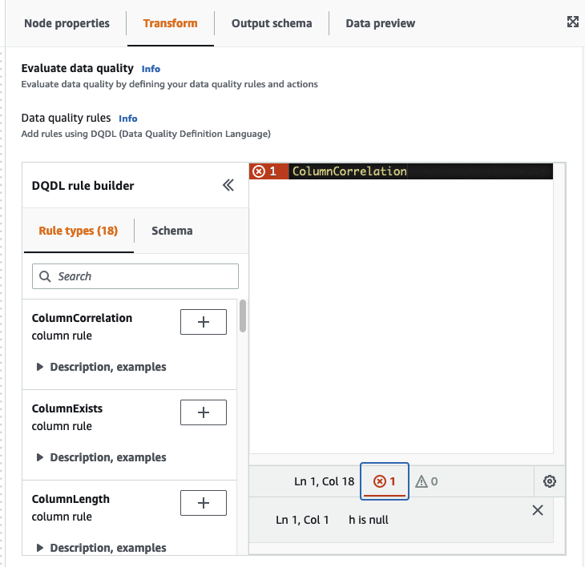The height and width of the screenshot is (567, 585).
Task: Add the ColumnCorrelation rule with plus
Action: (x=204, y=321)
